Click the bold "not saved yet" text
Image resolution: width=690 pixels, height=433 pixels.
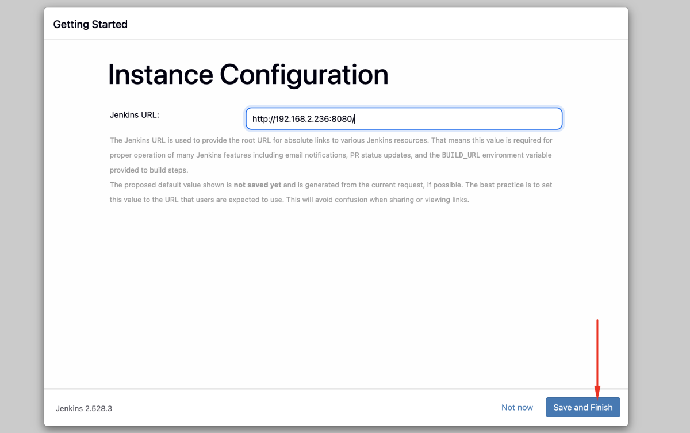click(258, 185)
